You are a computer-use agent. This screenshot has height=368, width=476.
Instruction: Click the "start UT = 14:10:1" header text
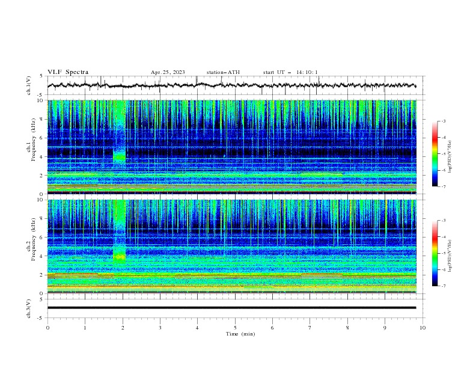pyautogui.click(x=290, y=72)
